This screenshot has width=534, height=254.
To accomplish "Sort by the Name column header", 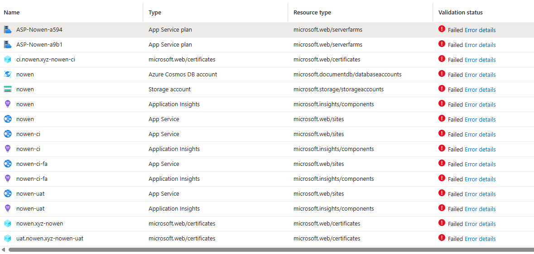I will pos(12,13).
